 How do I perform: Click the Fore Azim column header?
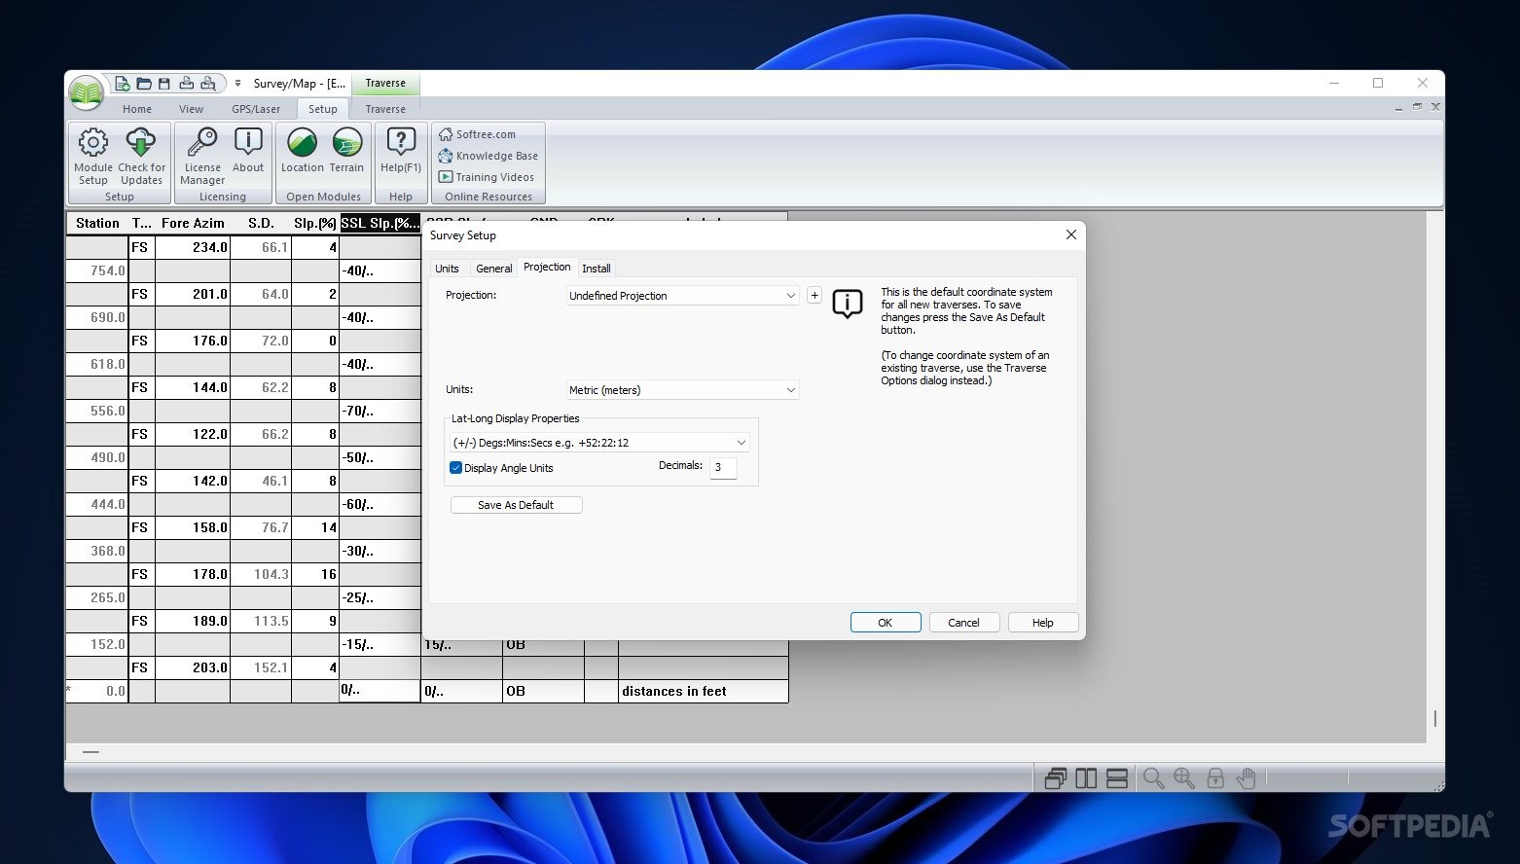click(193, 223)
